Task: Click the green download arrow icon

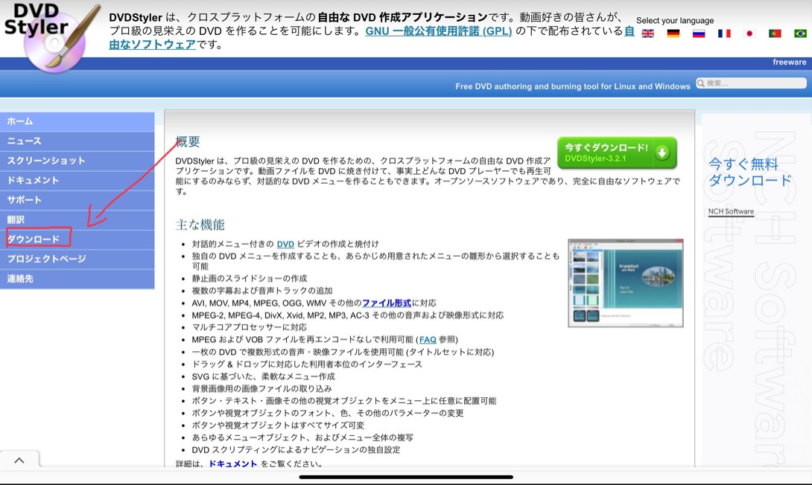Action: pos(662,152)
